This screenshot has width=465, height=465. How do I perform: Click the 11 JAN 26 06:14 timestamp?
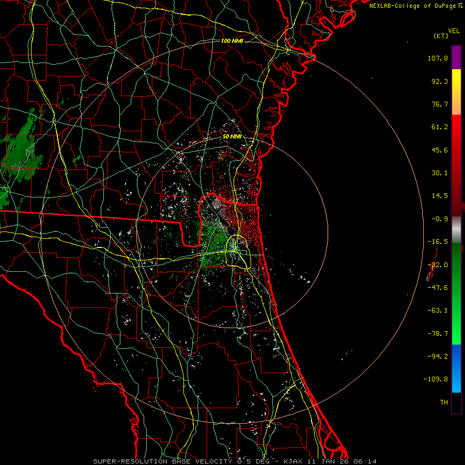point(341,461)
